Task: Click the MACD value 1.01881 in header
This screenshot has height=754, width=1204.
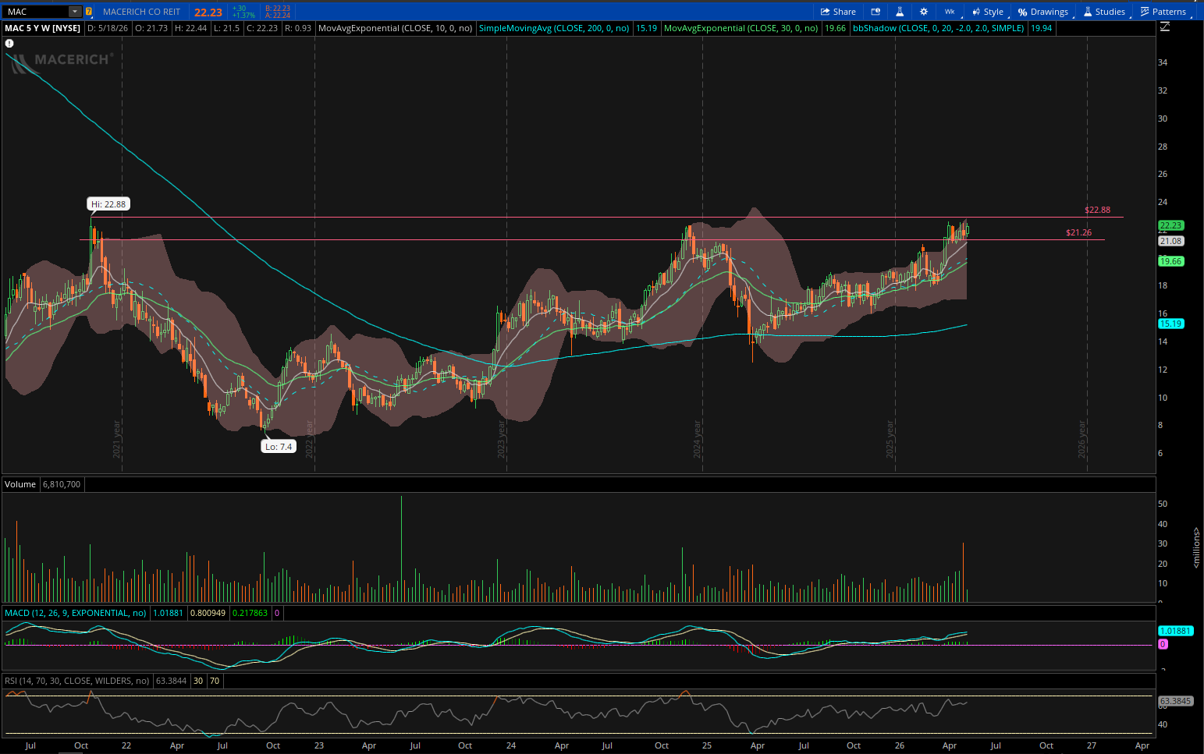Action: [x=168, y=613]
